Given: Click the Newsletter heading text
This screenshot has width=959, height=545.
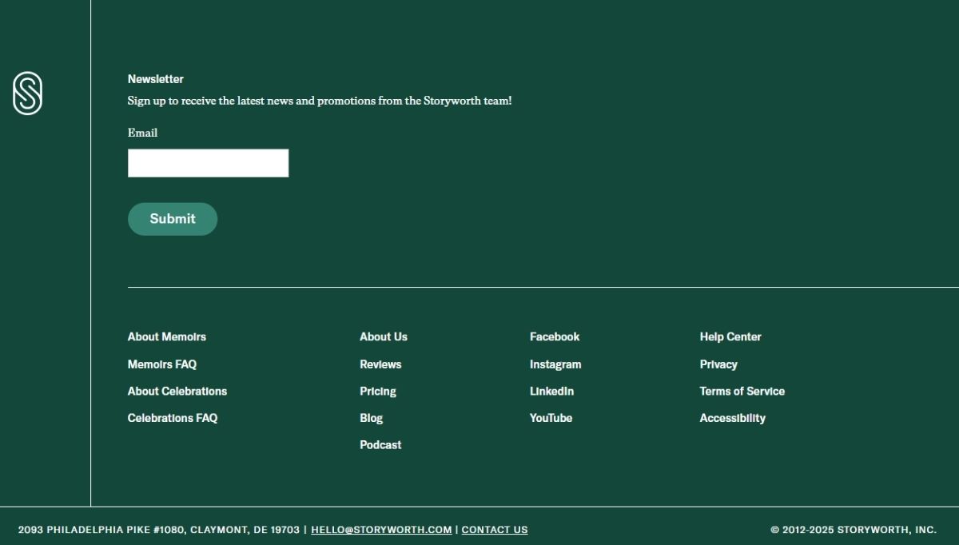Looking at the screenshot, I should [x=156, y=79].
